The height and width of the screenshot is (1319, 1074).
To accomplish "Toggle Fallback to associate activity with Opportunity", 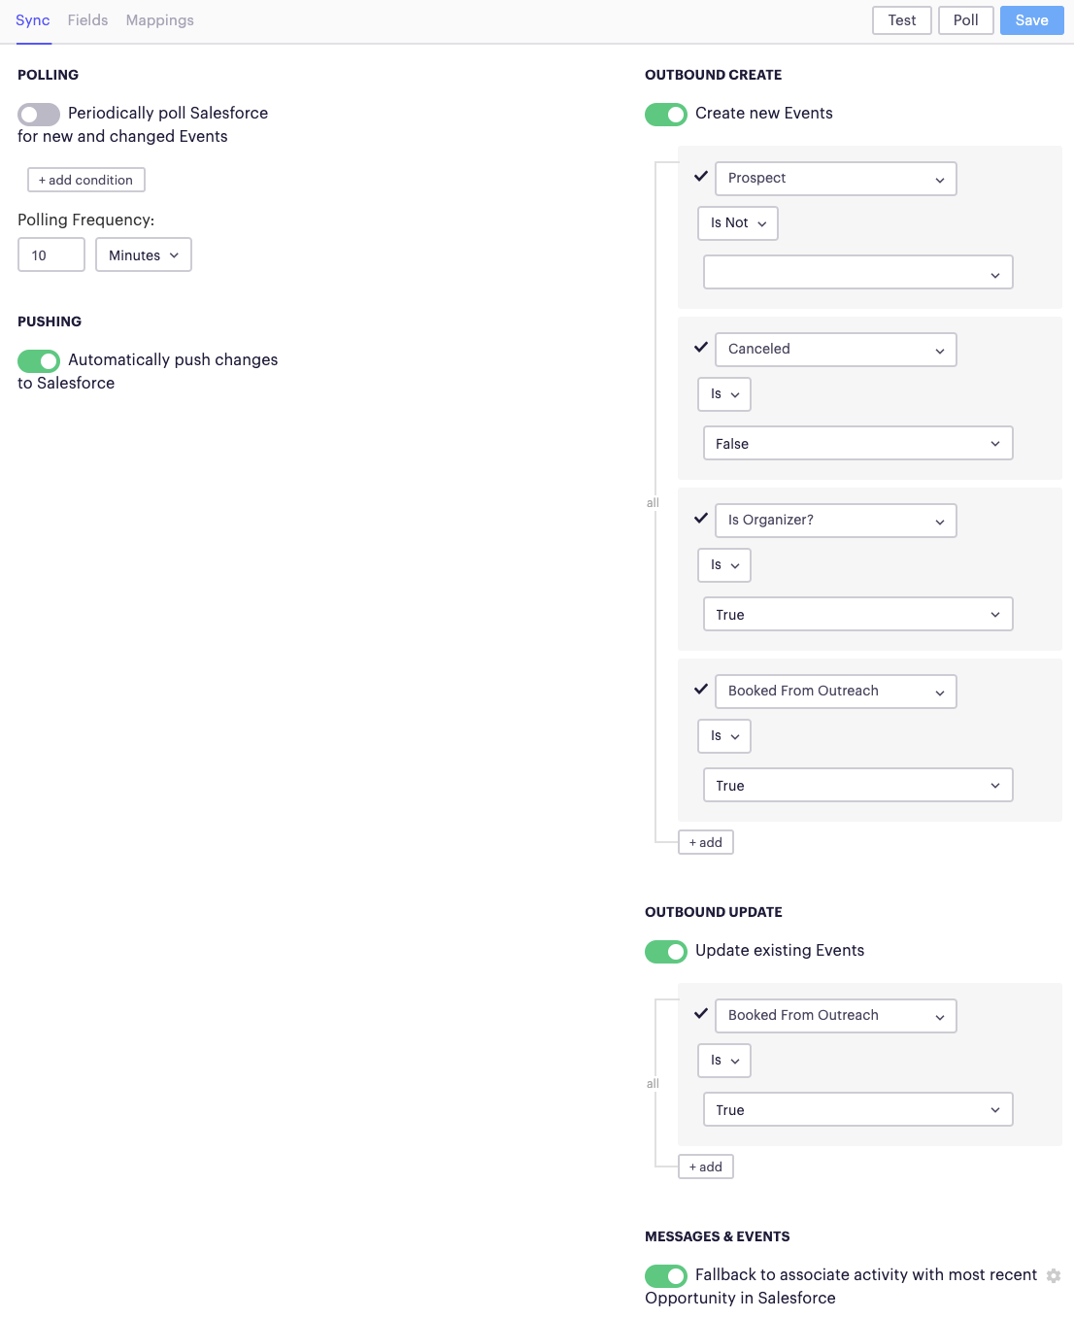I will tap(665, 1275).
